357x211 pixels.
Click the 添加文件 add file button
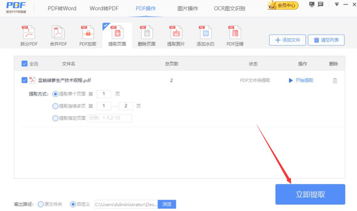click(x=287, y=40)
